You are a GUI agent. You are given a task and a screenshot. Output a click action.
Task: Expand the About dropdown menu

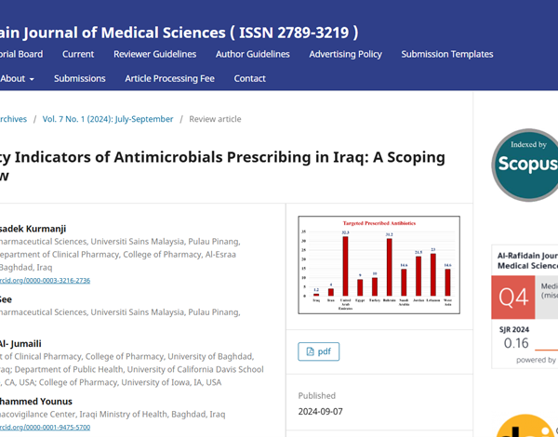pos(17,78)
